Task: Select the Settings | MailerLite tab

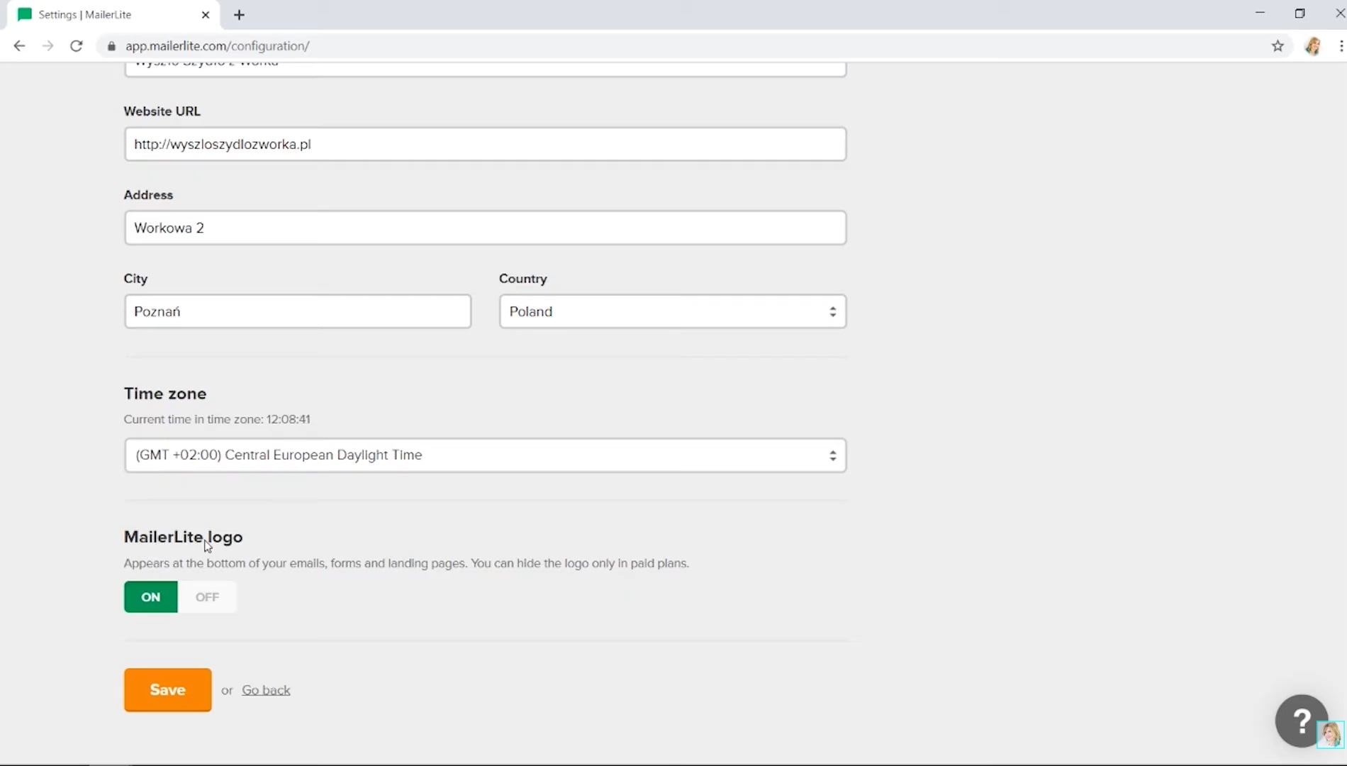Action: click(x=113, y=15)
